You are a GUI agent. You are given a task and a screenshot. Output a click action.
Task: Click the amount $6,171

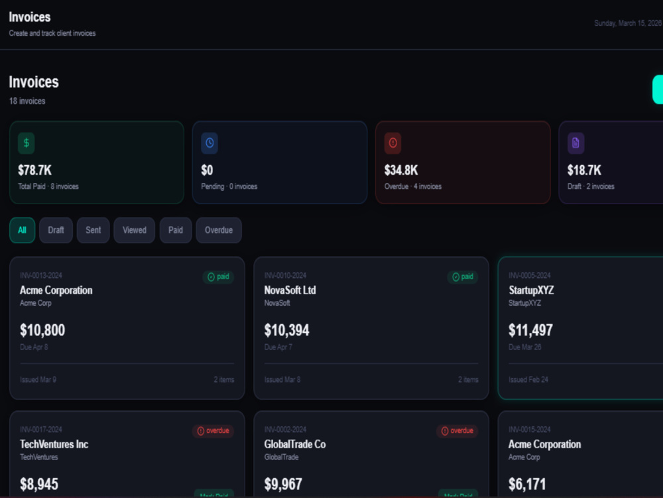527,485
